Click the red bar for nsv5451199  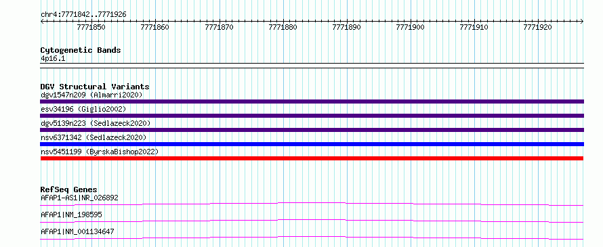[312, 158]
